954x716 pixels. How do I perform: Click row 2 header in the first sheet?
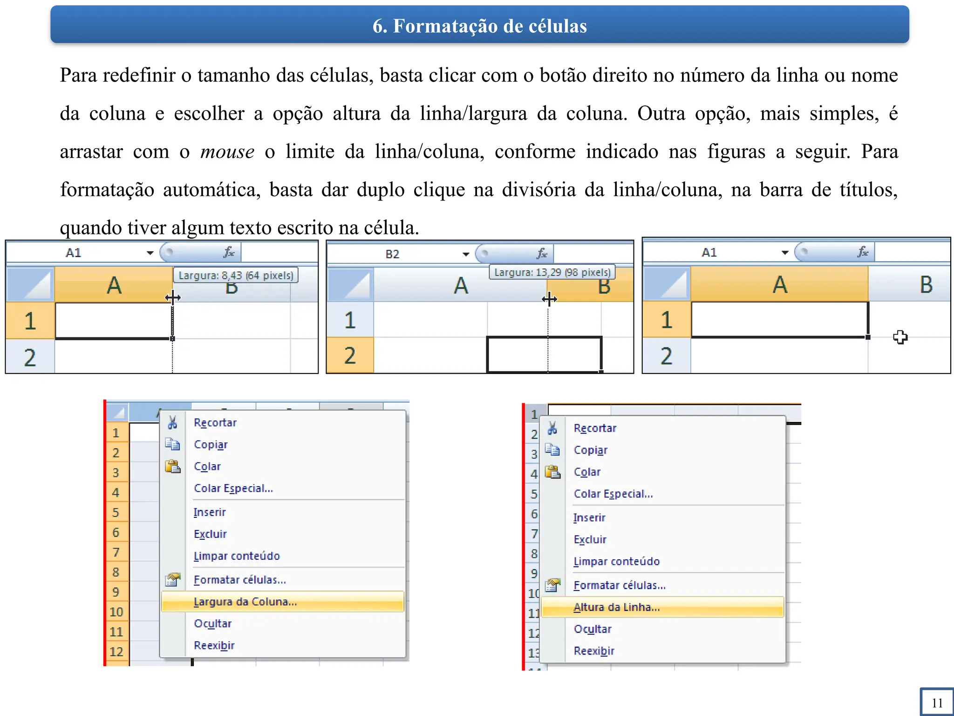pyautogui.click(x=30, y=357)
